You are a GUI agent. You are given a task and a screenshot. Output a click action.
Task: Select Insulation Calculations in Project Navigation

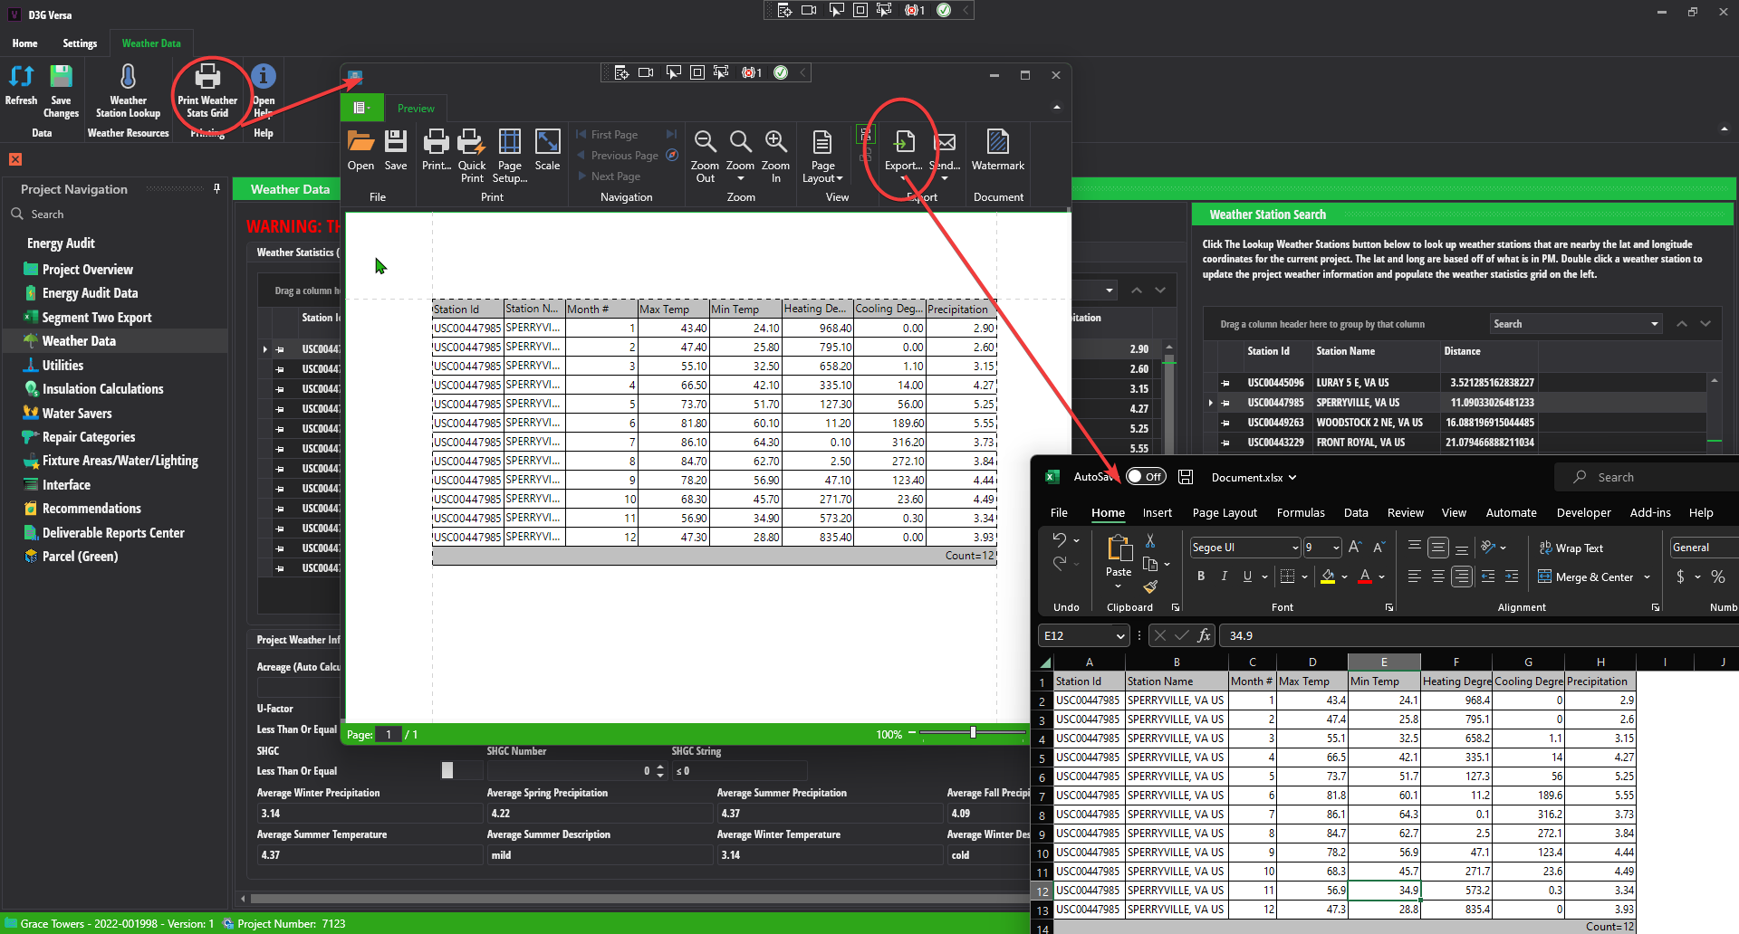coord(102,389)
